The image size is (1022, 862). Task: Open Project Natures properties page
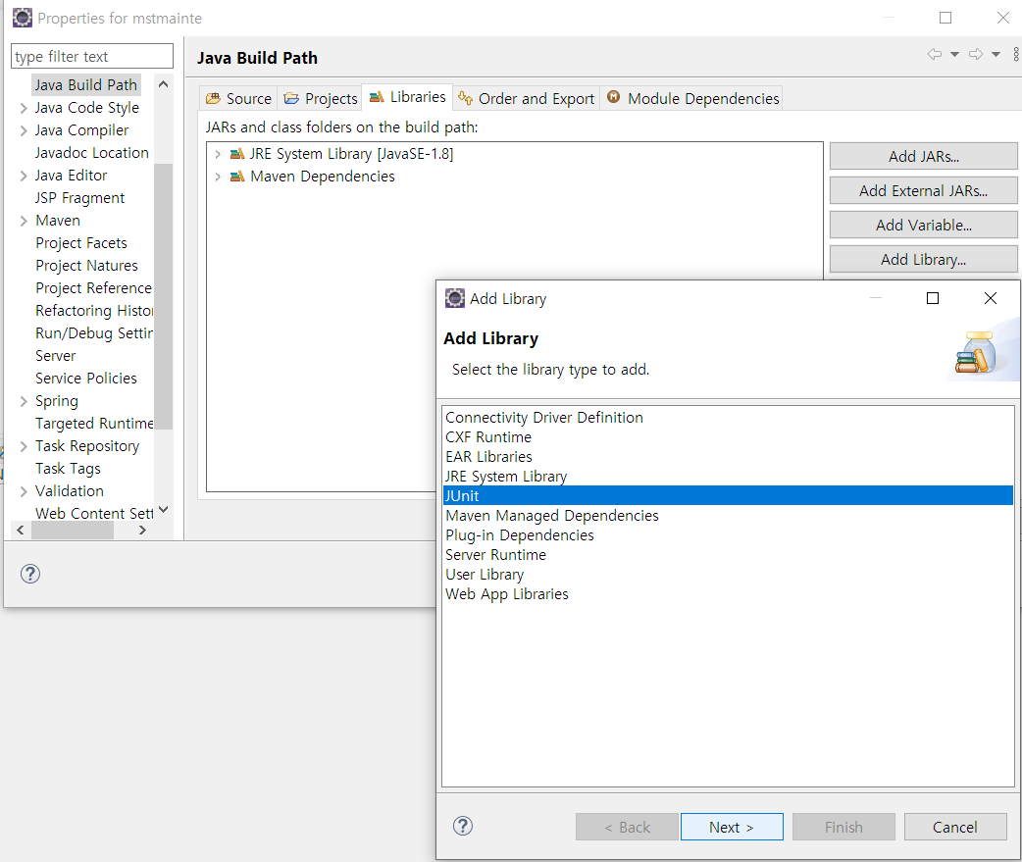(x=86, y=266)
